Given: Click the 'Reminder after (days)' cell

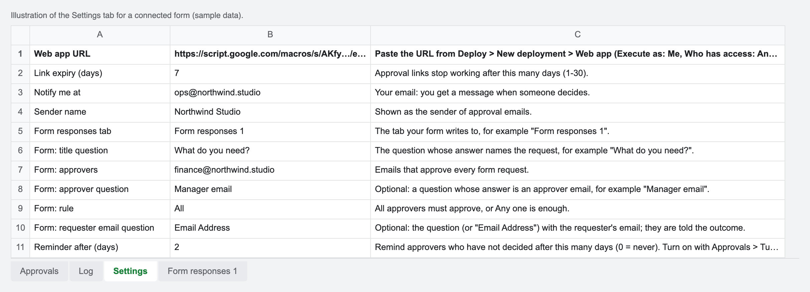Looking at the screenshot, I should point(100,248).
